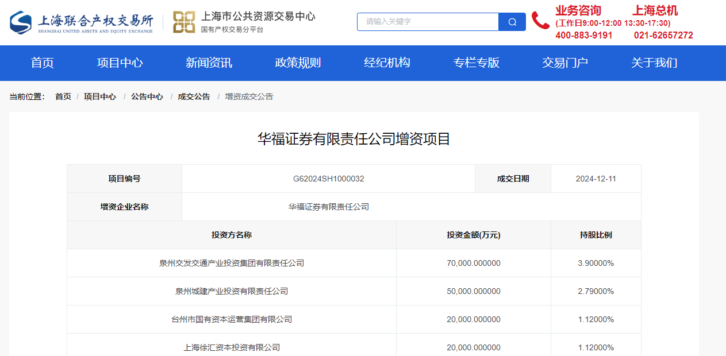Click the 项目中心 breadcrumb link
Screen dimensions: 726x356
coord(100,96)
